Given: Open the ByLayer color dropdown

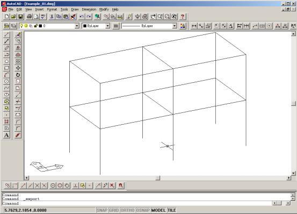Looking at the screenshot, I should [x=107, y=26].
